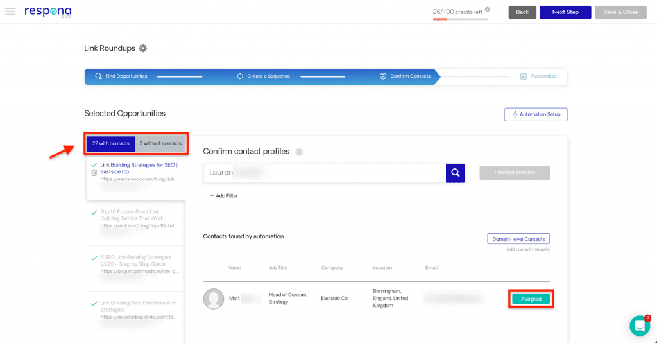Click the Confirm Contacts person icon
This screenshot has width=657, height=343.
coord(383,76)
